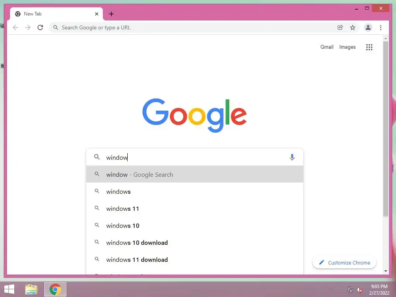Minimize the Chrome window
The image size is (396, 297).
(356, 9)
